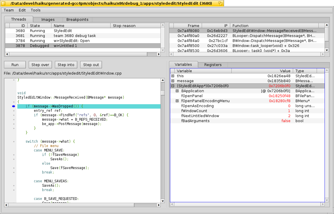Viewport: 334px width, 214px height.
Task: Sort threads by ID column header
Action: [19, 26]
